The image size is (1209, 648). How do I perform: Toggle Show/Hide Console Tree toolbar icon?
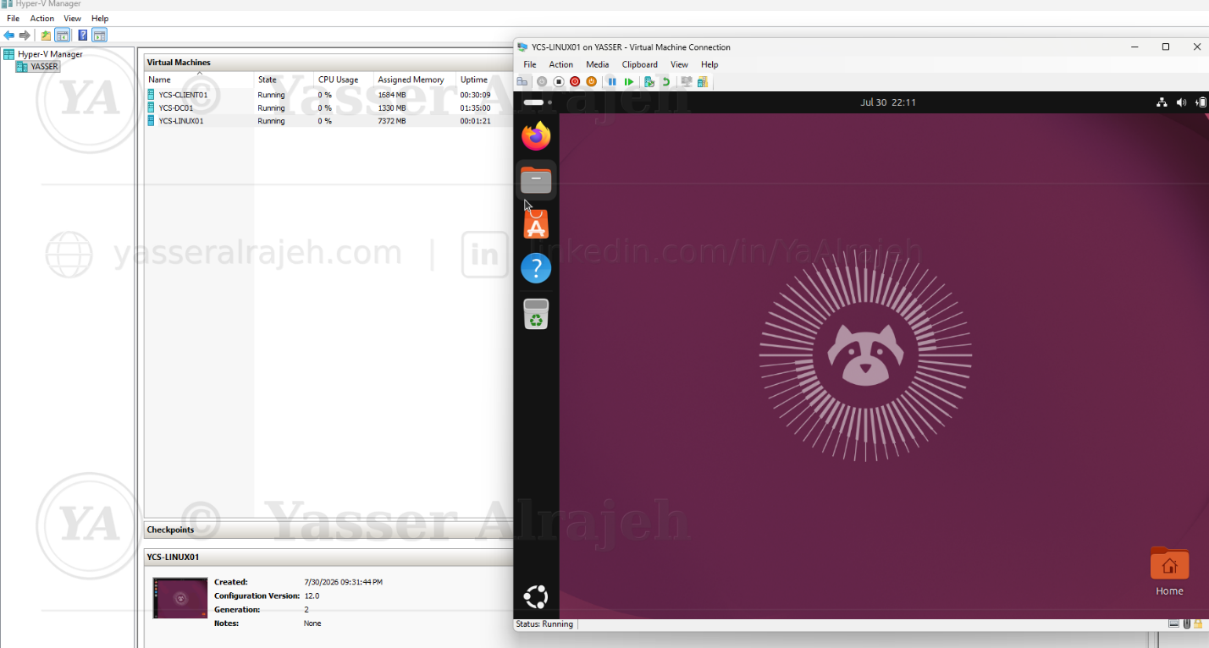click(62, 36)
